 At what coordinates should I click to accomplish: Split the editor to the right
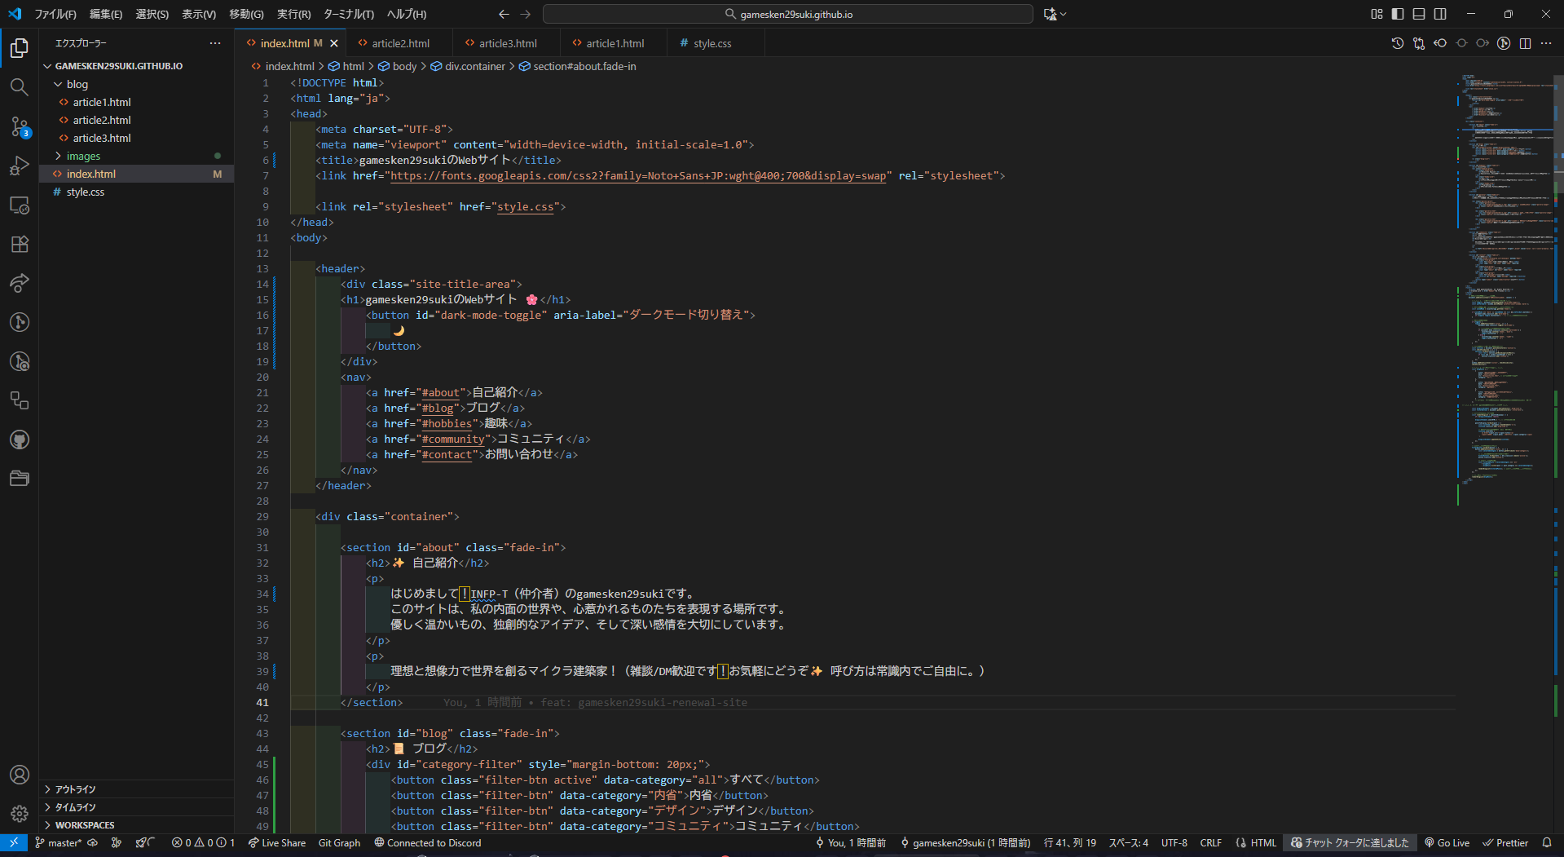[1525, 43]
